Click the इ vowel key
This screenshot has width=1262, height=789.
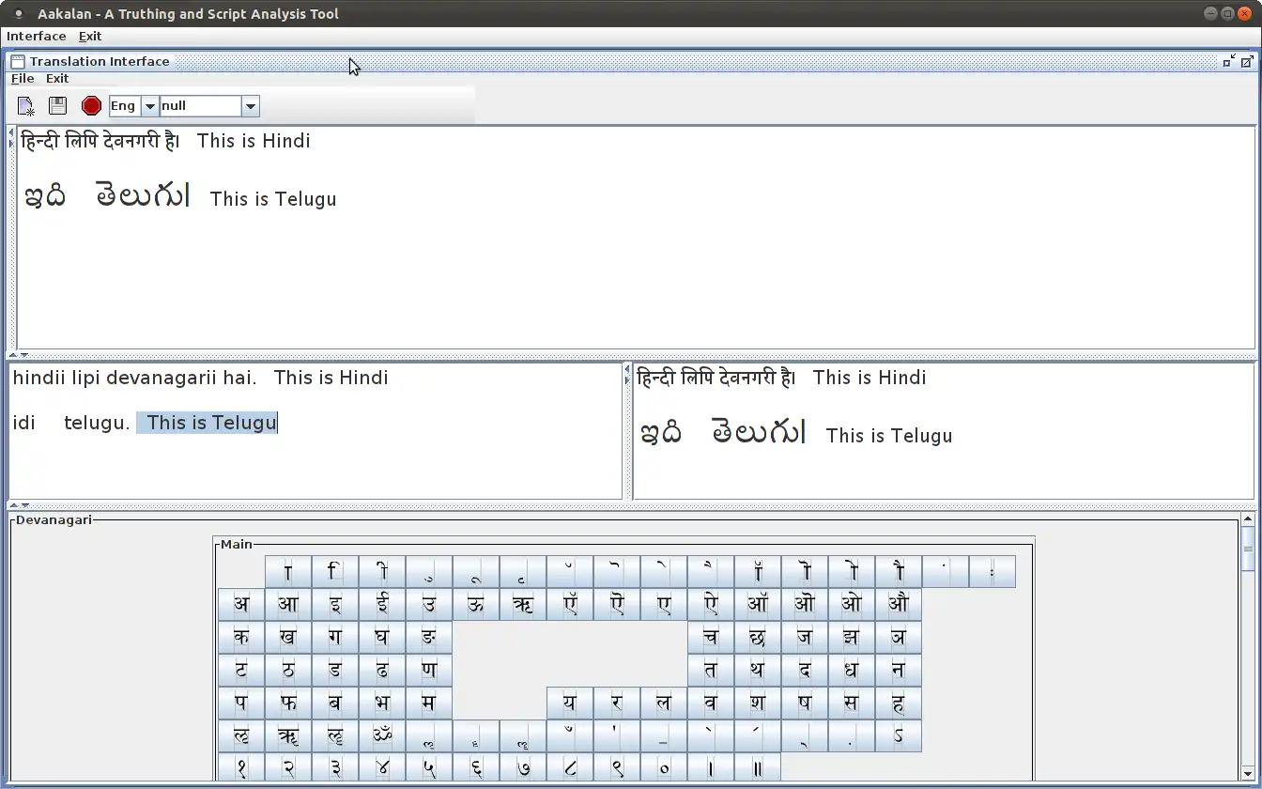tap(335, 605)
